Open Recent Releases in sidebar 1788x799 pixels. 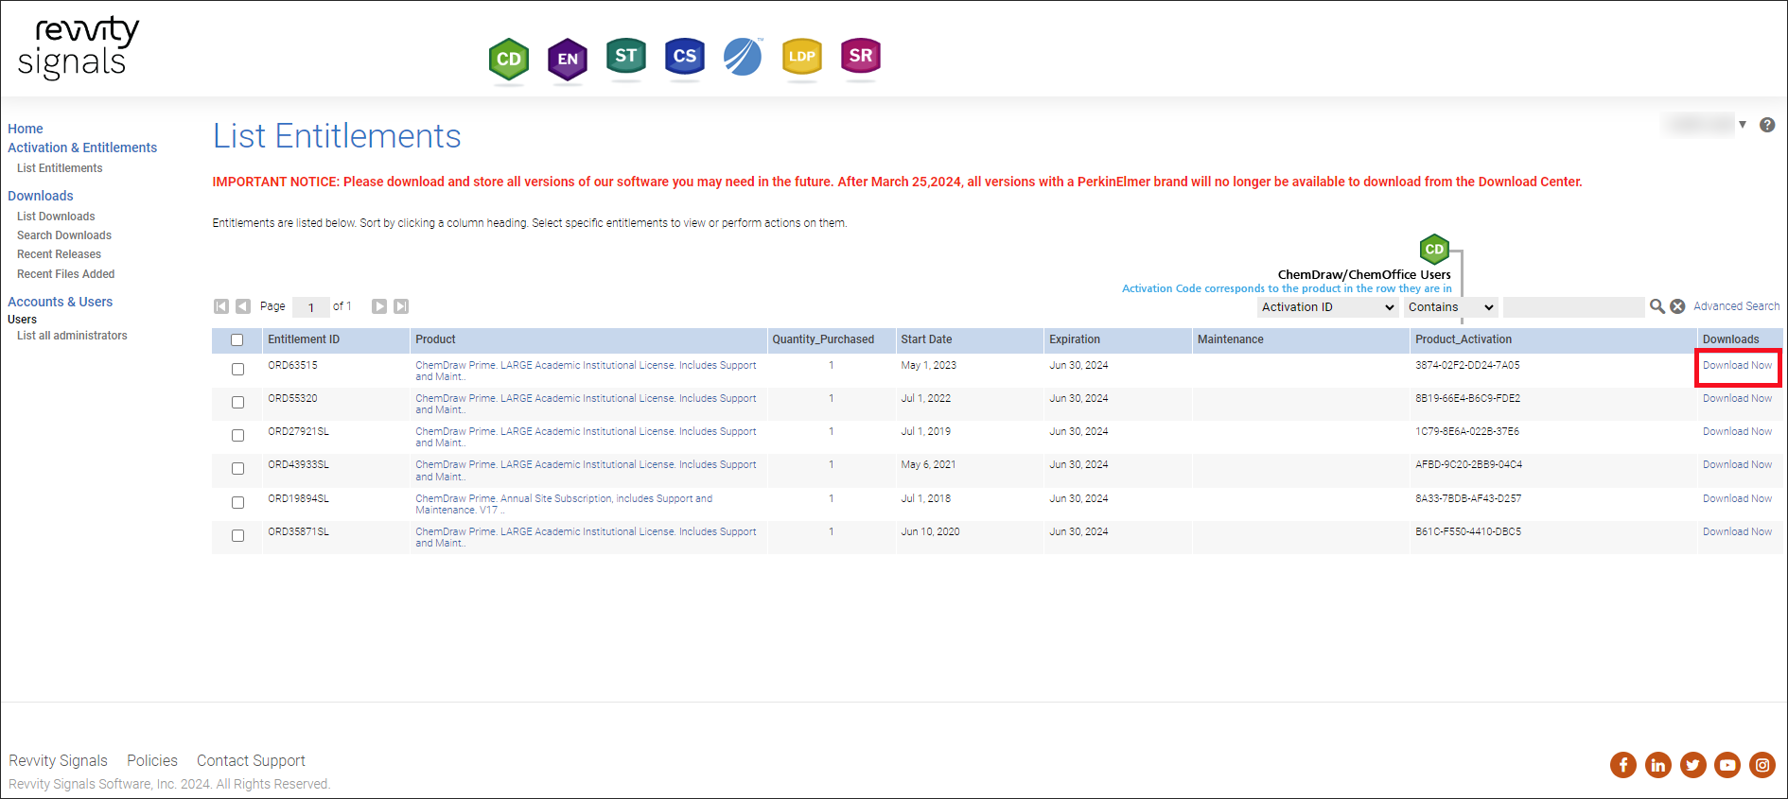(x=59, y=254)
